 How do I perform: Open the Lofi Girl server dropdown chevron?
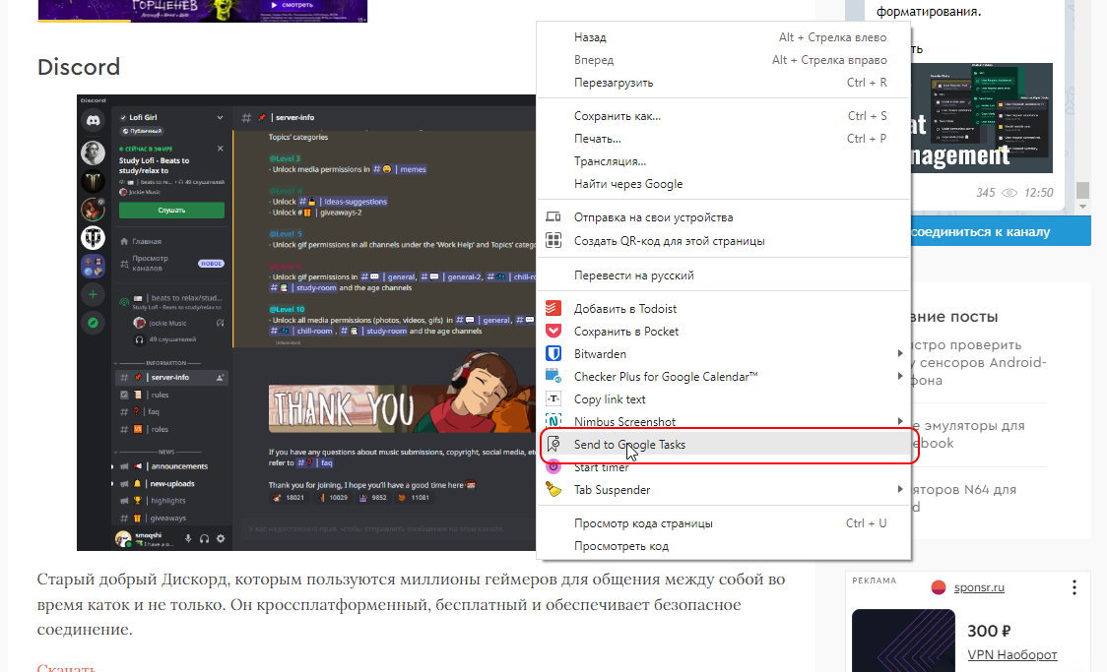click(220, 118)
